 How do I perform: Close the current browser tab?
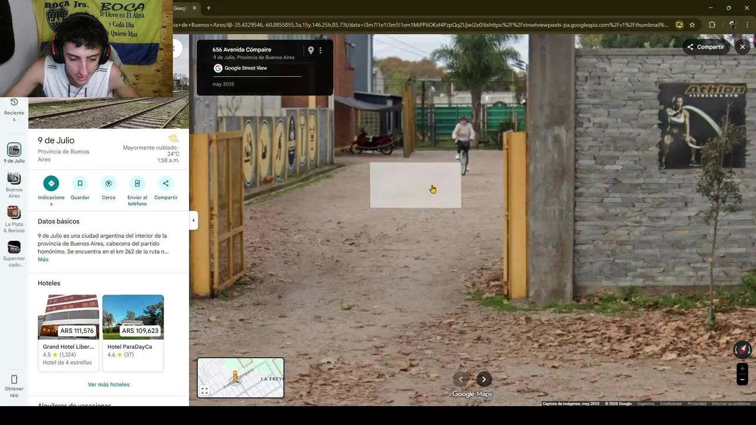[x=194, y=8]
